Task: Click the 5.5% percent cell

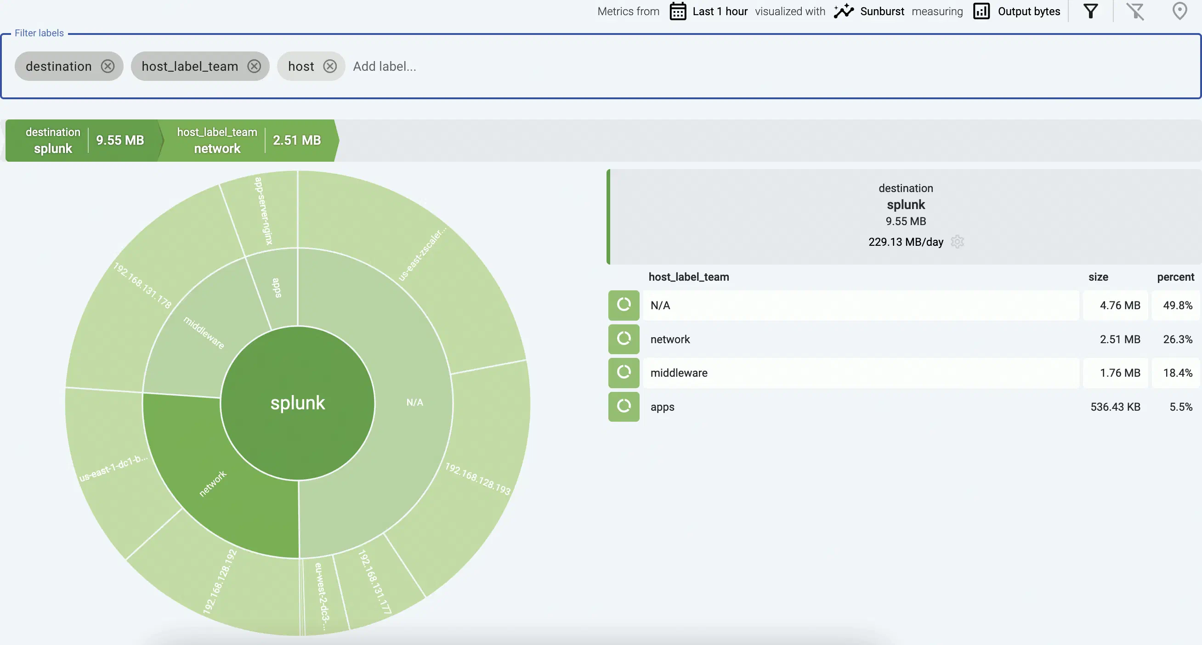Action: pyautogui.click(x=1175, y=407)
